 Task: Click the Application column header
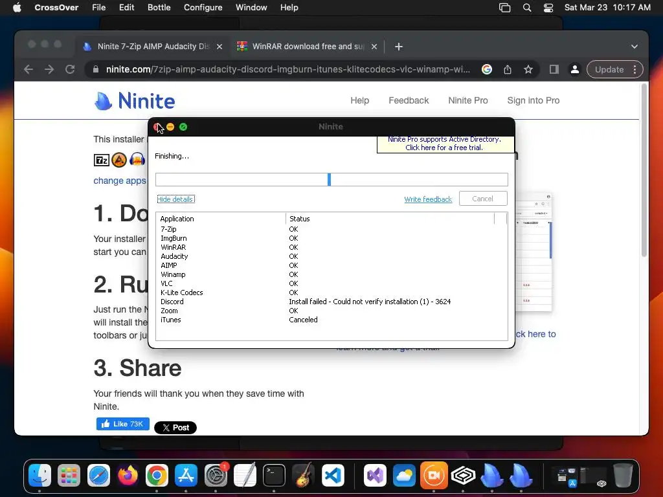pos(221,219)
